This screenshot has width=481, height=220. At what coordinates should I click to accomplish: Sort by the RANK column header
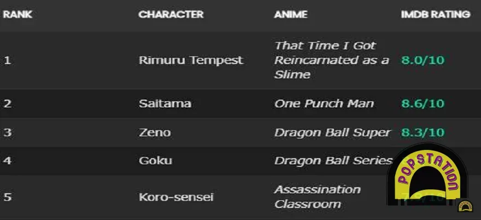[x=17, y=15]
